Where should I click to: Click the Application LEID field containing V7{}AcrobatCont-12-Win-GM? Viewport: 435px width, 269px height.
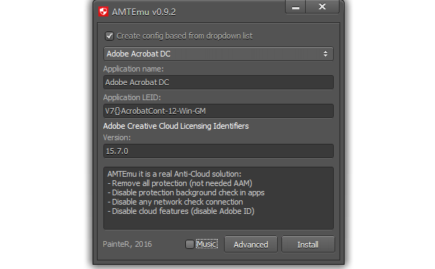point(218,111)
